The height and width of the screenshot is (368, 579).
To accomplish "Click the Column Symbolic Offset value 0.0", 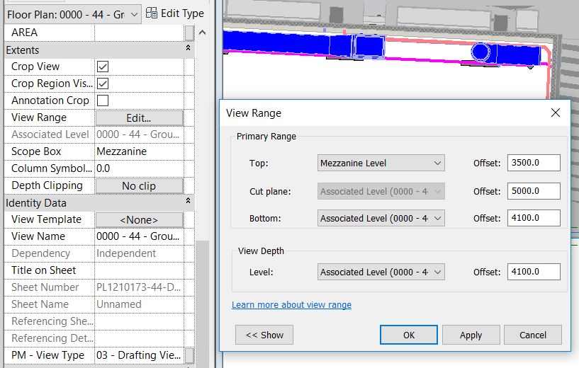I will [x=139, y=168].
